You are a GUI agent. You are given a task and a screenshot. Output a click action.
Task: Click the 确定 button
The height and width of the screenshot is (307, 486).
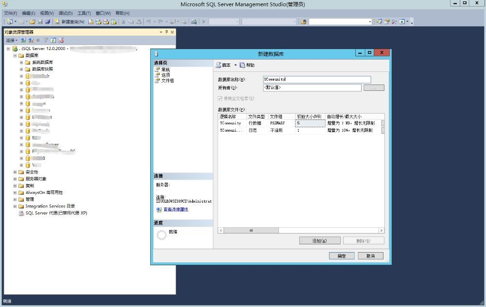pos(342,256)
